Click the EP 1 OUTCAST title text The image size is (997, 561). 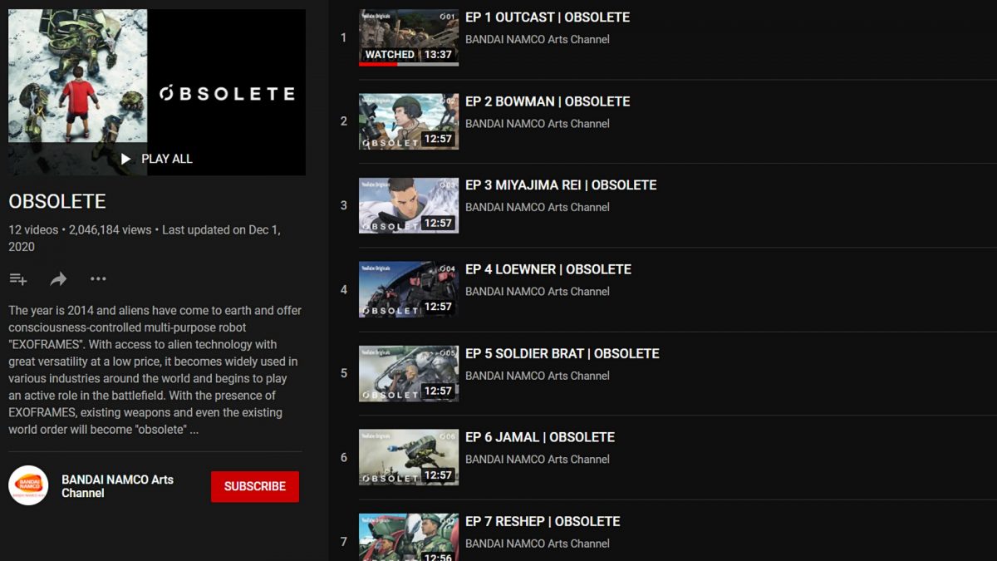[x=548, y=17]
